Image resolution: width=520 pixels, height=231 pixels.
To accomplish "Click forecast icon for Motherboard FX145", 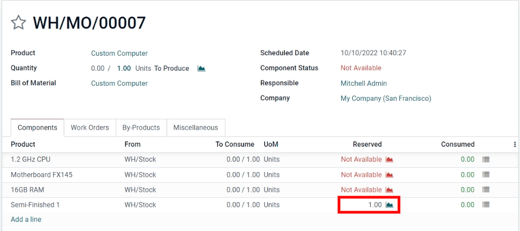I will click(389, 175).
